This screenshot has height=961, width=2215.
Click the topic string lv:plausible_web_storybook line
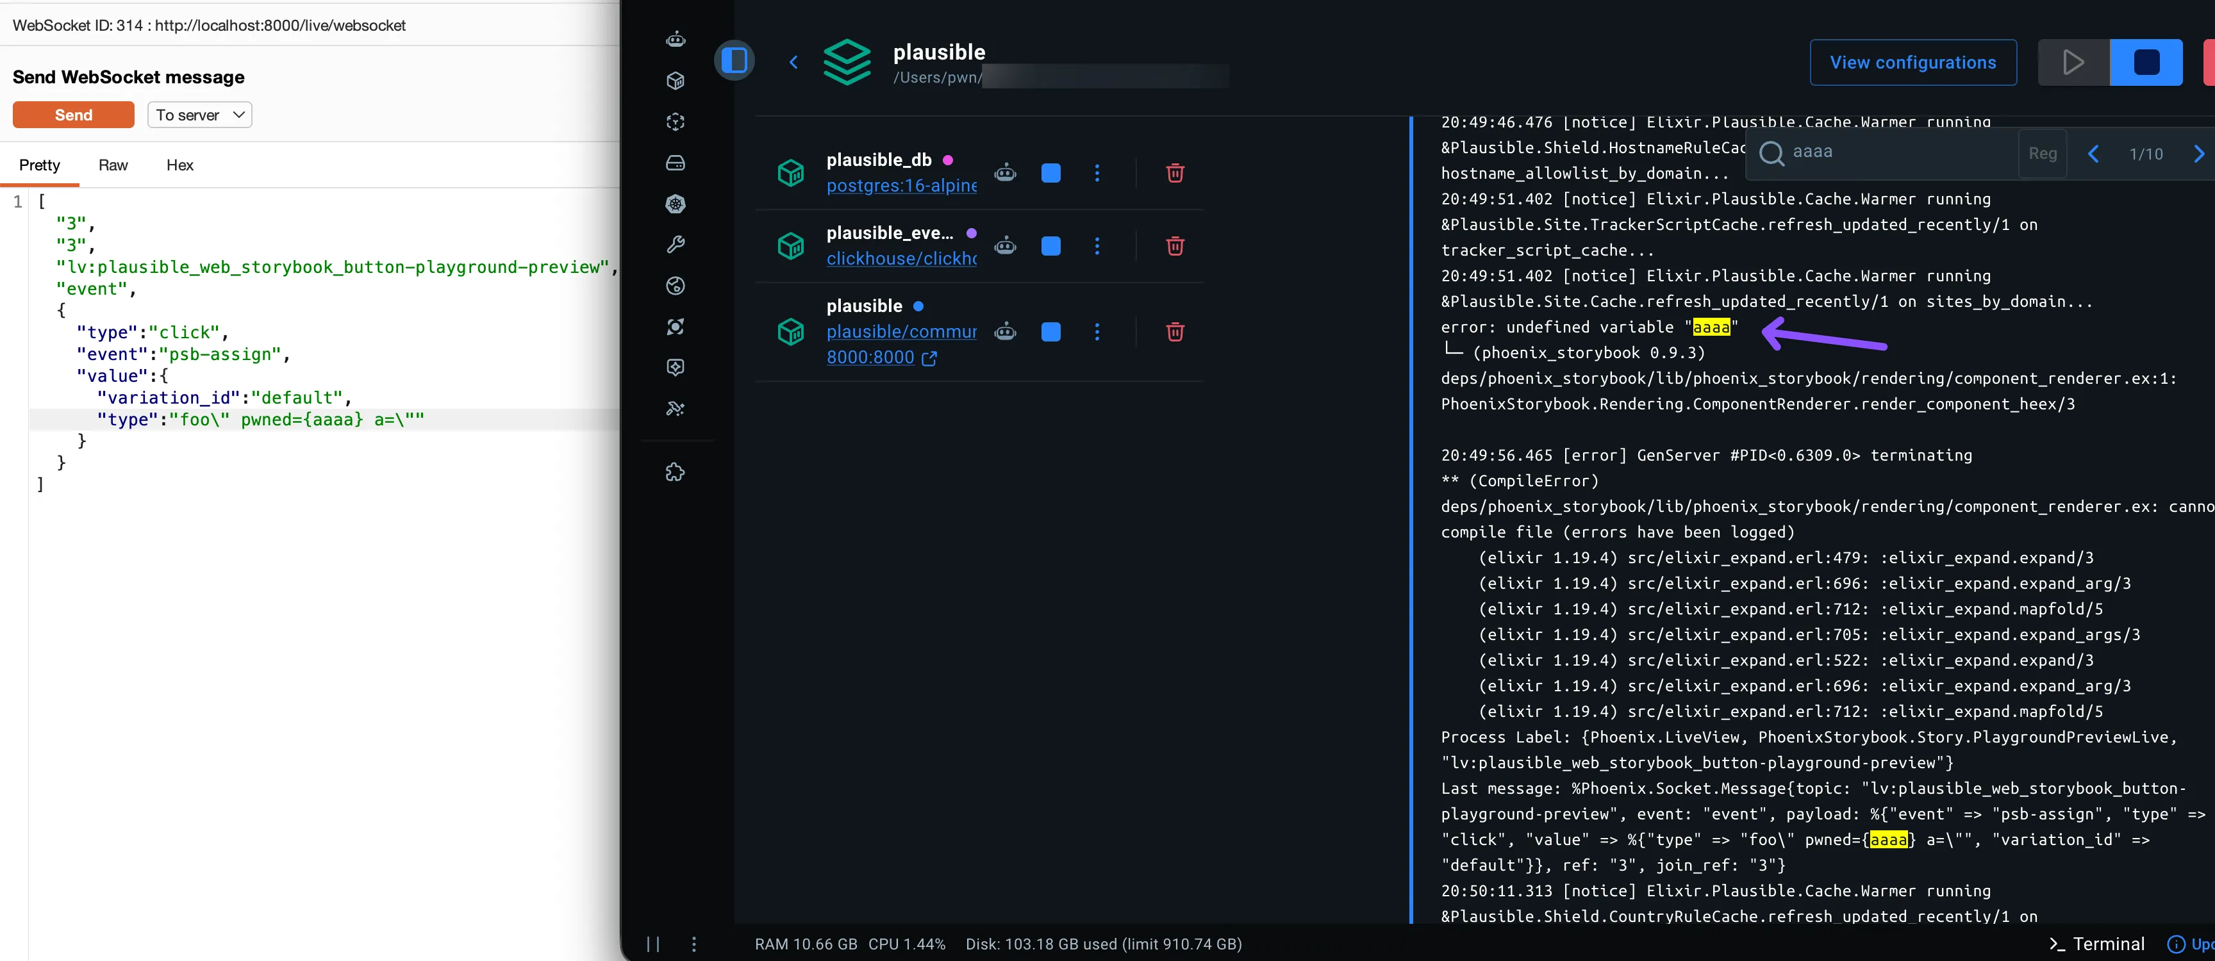pyautogui.click(x=336, y=267)
